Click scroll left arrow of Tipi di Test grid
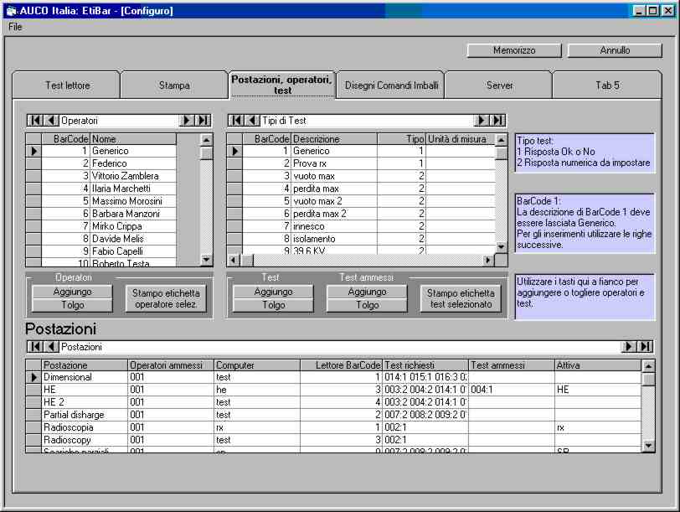 point(234,260)
